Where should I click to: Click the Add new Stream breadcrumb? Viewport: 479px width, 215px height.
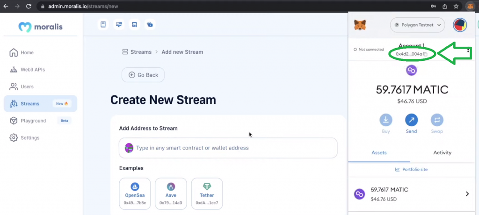(182, 52)
